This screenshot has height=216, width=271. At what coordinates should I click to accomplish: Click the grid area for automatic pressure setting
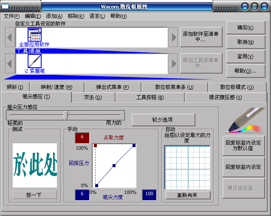[188, 168]
